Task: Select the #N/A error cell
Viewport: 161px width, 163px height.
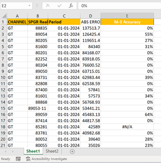Action: coord(127,127)
